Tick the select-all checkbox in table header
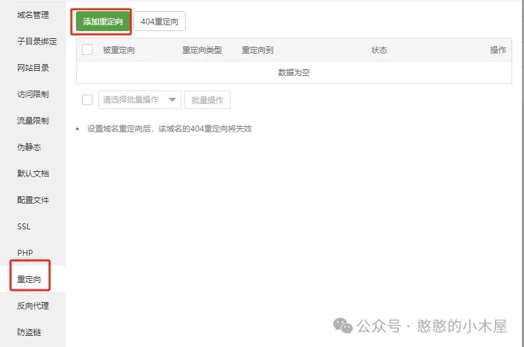The height and width of the screenshot is (347, 524). pyautogui.click(x=87, y=50)
